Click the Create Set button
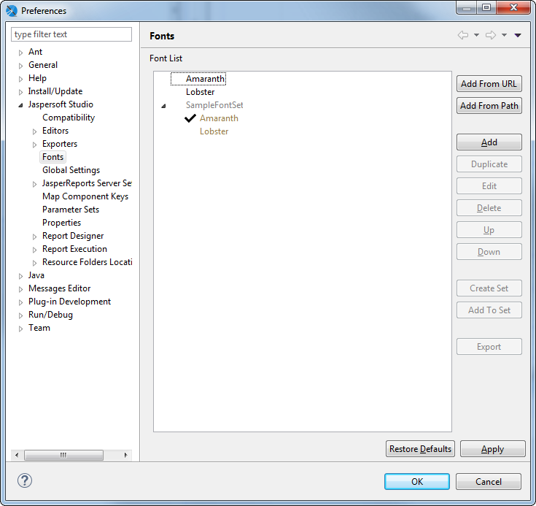Screen dimensions: 536x506 pyautogui.click(x=489, y=288)
